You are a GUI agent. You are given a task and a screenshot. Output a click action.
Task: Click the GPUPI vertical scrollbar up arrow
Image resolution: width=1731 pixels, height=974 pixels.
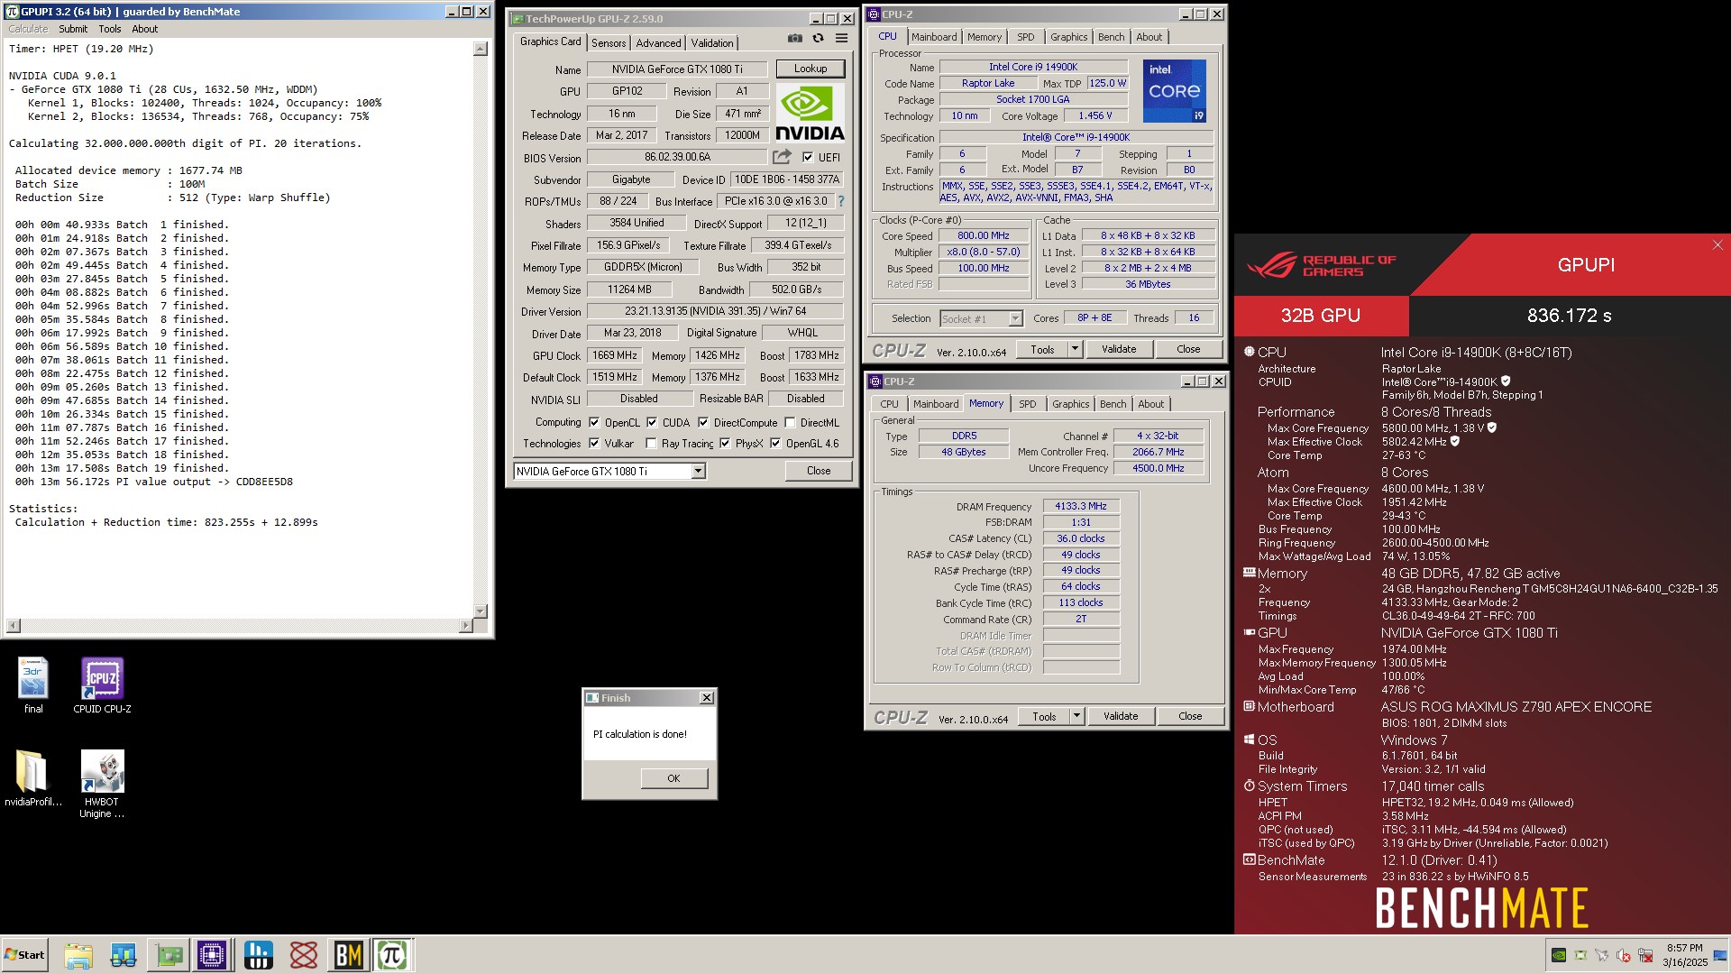coord(481,50)
